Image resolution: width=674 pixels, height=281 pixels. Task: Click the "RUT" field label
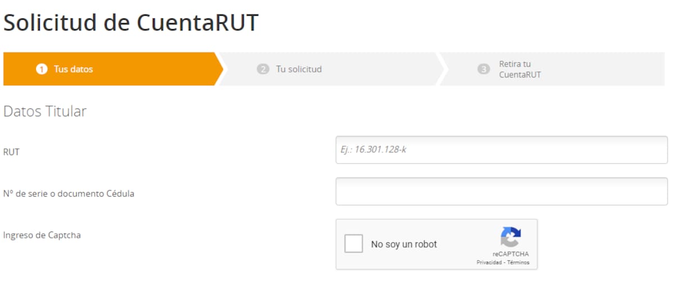pyautogui.click(x=11, y=152)
